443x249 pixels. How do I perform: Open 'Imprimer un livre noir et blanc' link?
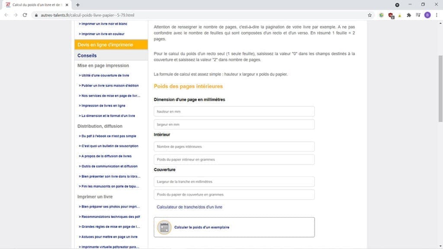103,24
